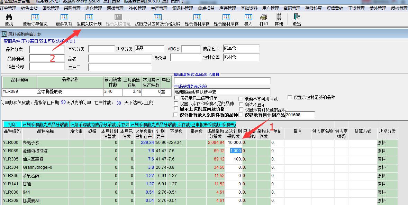
Task: Enable 仅显示库存和采购不足的品种 checkbox
Action: [176, 103]
